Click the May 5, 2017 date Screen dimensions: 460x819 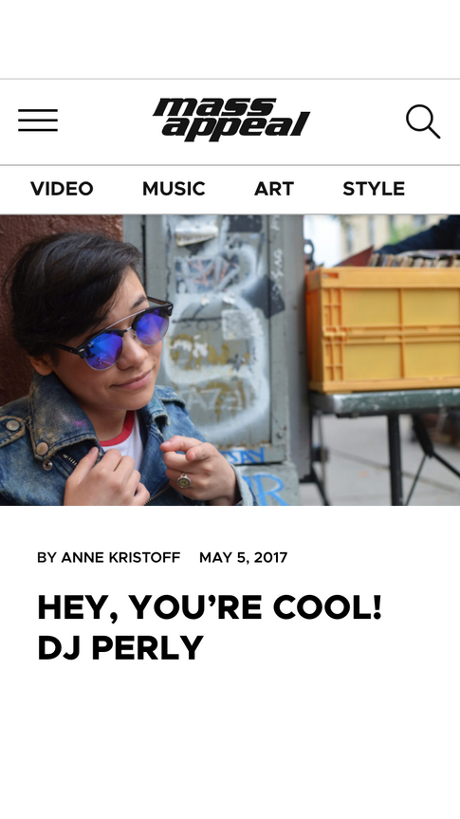click(244, 557)
